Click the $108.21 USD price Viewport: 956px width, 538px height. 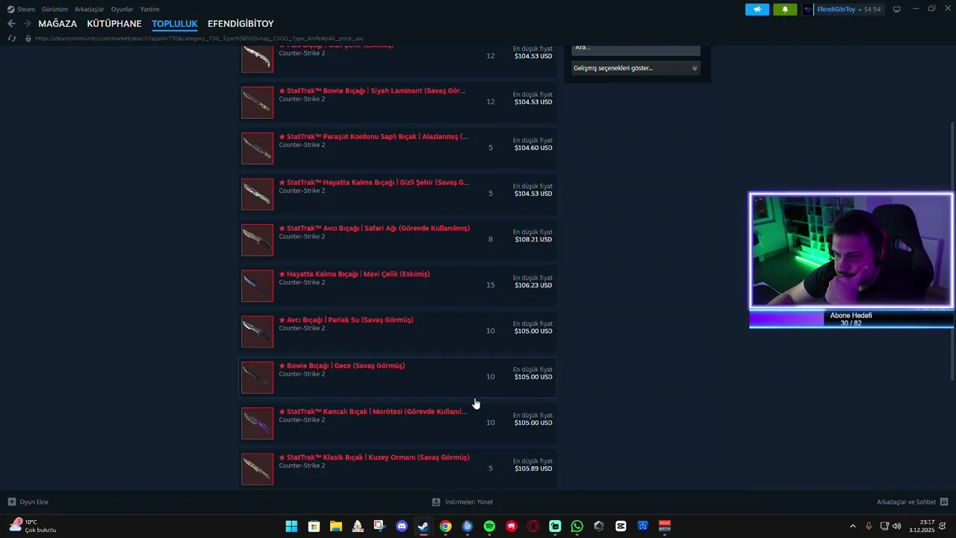click(x=533, y=239)
